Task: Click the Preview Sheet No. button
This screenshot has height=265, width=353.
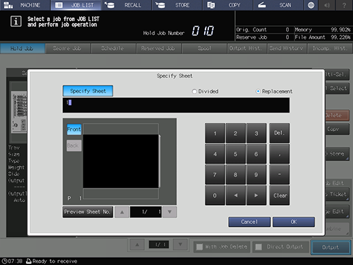Action: pos(88,212)
